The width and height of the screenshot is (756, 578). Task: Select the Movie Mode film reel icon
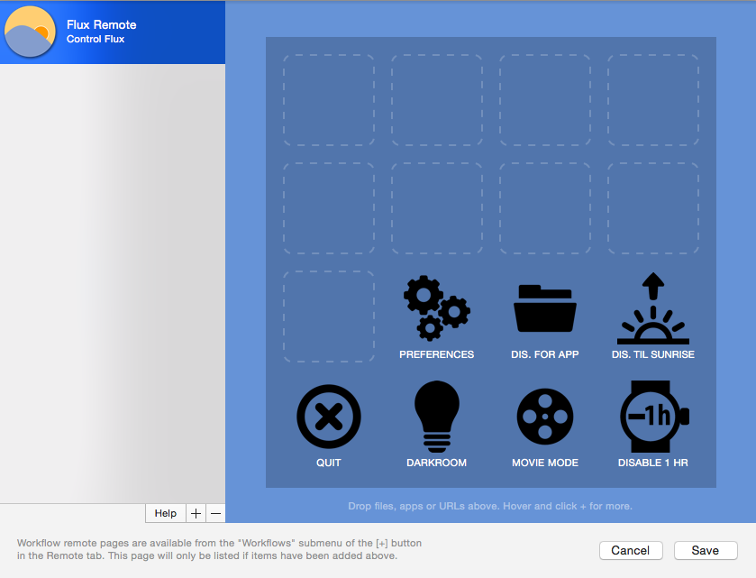544,416
